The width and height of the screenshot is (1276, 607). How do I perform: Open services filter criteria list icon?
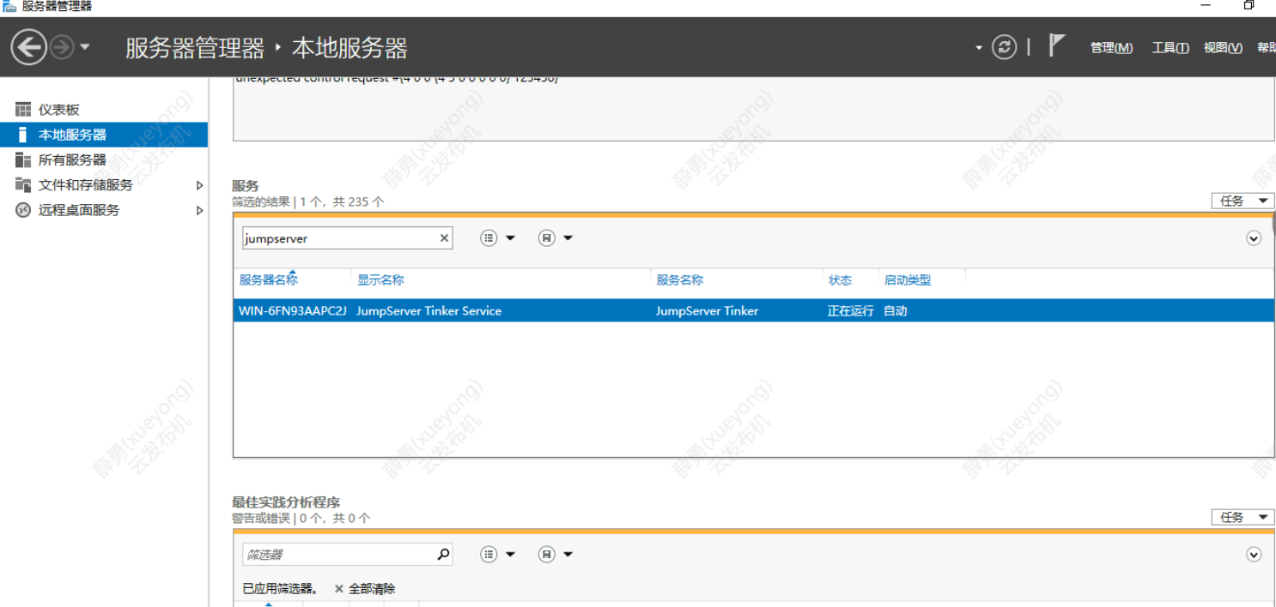pyautogui.click(x=489, y=238)
